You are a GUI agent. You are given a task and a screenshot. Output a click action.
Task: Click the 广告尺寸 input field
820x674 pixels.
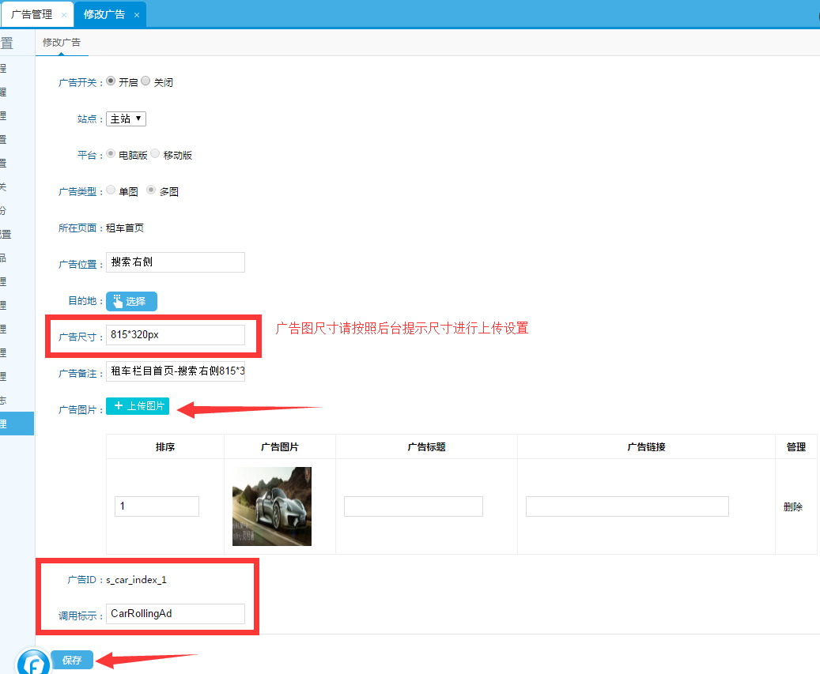(x=175, y=335)
